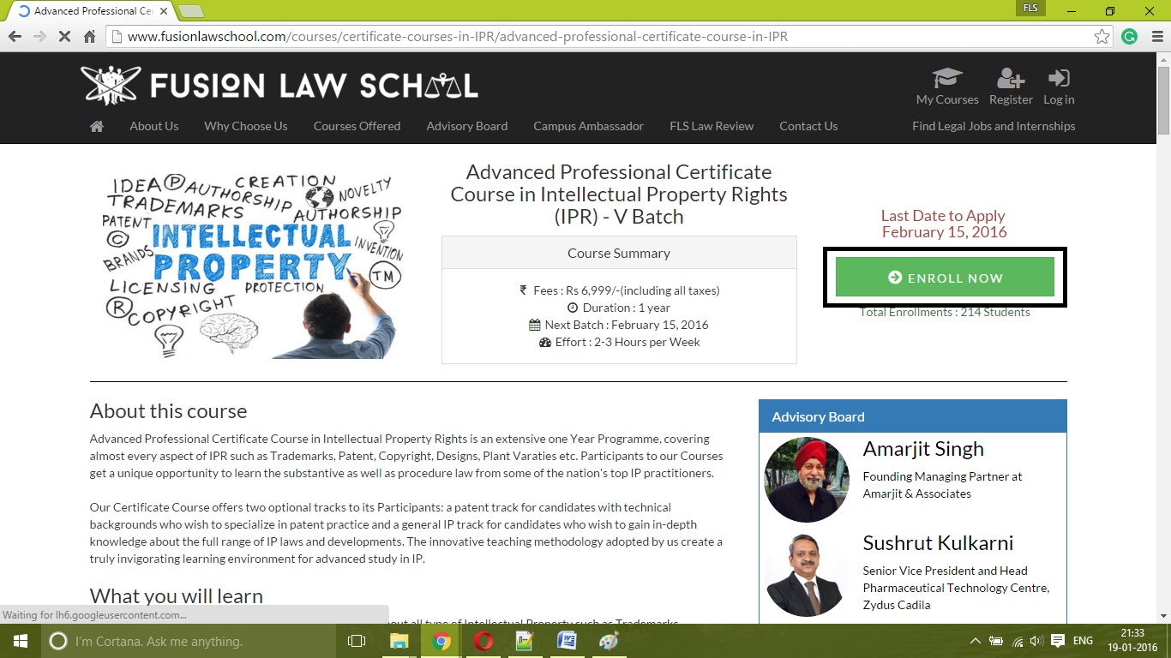1171x658 pixels.
Task: Click the Amarjit Singh name heading
Action: click(x=923, y=449)
